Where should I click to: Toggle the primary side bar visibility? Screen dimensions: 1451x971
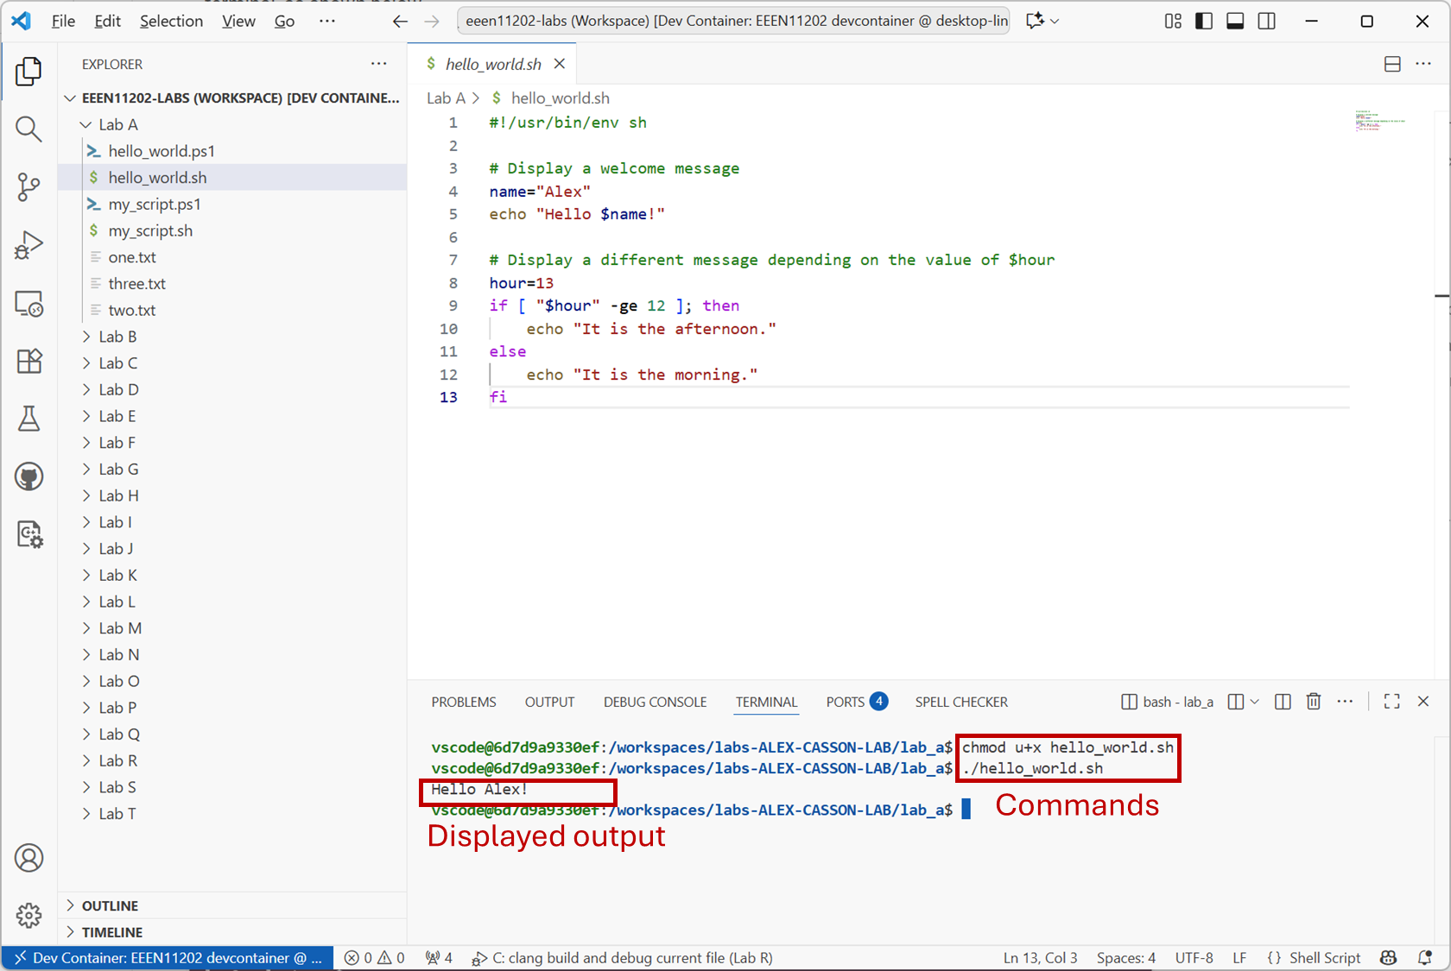pos(1204,21)
